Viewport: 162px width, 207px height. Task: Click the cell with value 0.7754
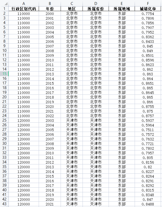[x=148, y=13]
